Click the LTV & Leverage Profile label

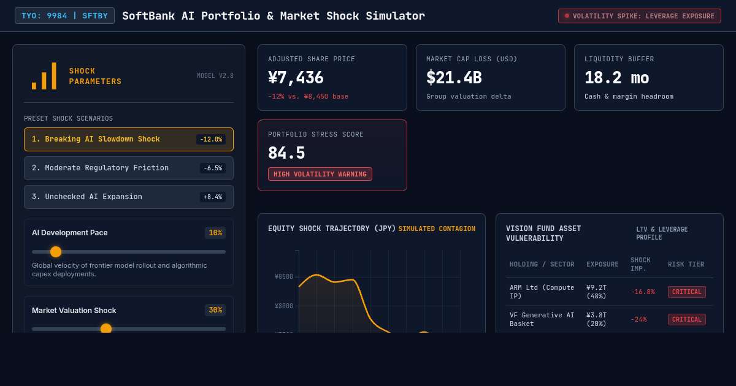(662, 233)
